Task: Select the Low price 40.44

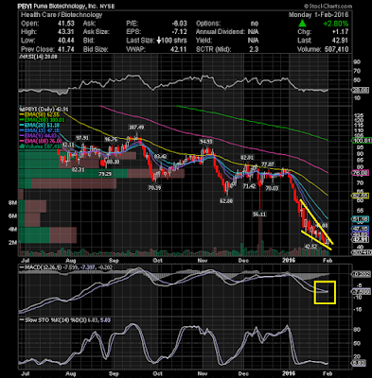Action: (x=67, y=41)
